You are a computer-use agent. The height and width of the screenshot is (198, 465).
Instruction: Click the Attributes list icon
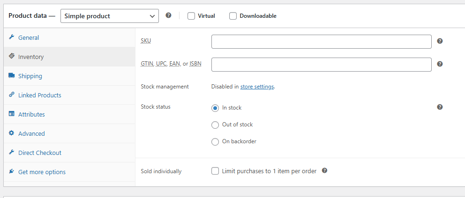(x=12, y=114)
